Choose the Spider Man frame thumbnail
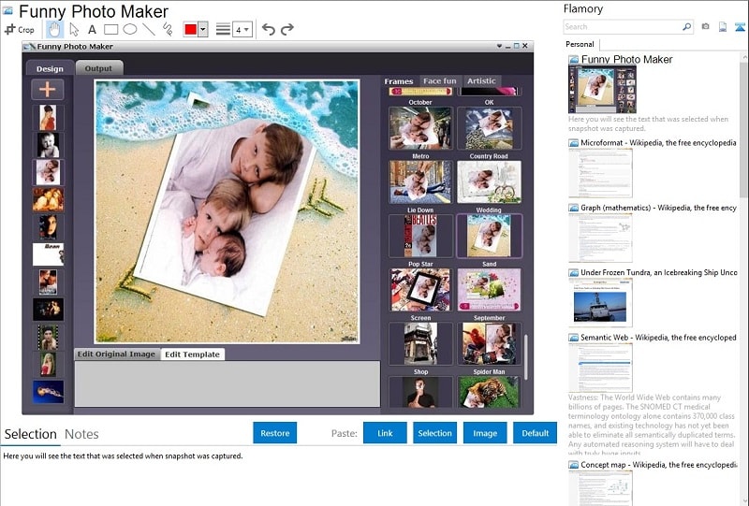The height and width of the screenshot is (506, 749). tap(489, 344)
